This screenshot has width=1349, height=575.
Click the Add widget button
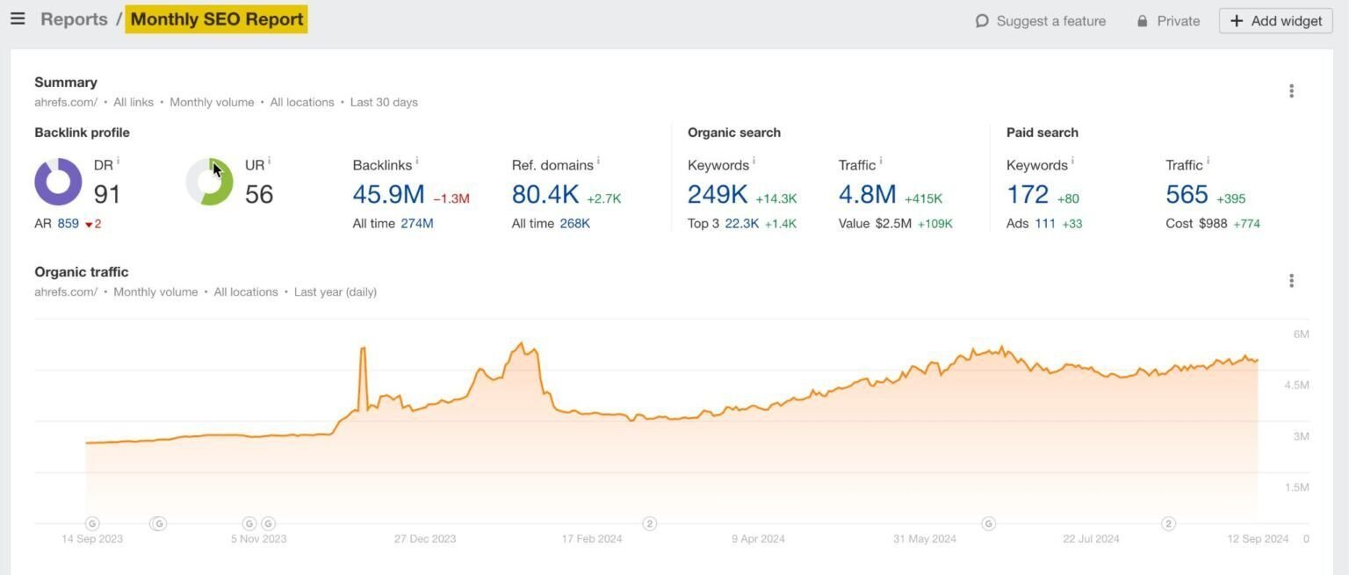pyautogui.click(x=1276, y=21)
